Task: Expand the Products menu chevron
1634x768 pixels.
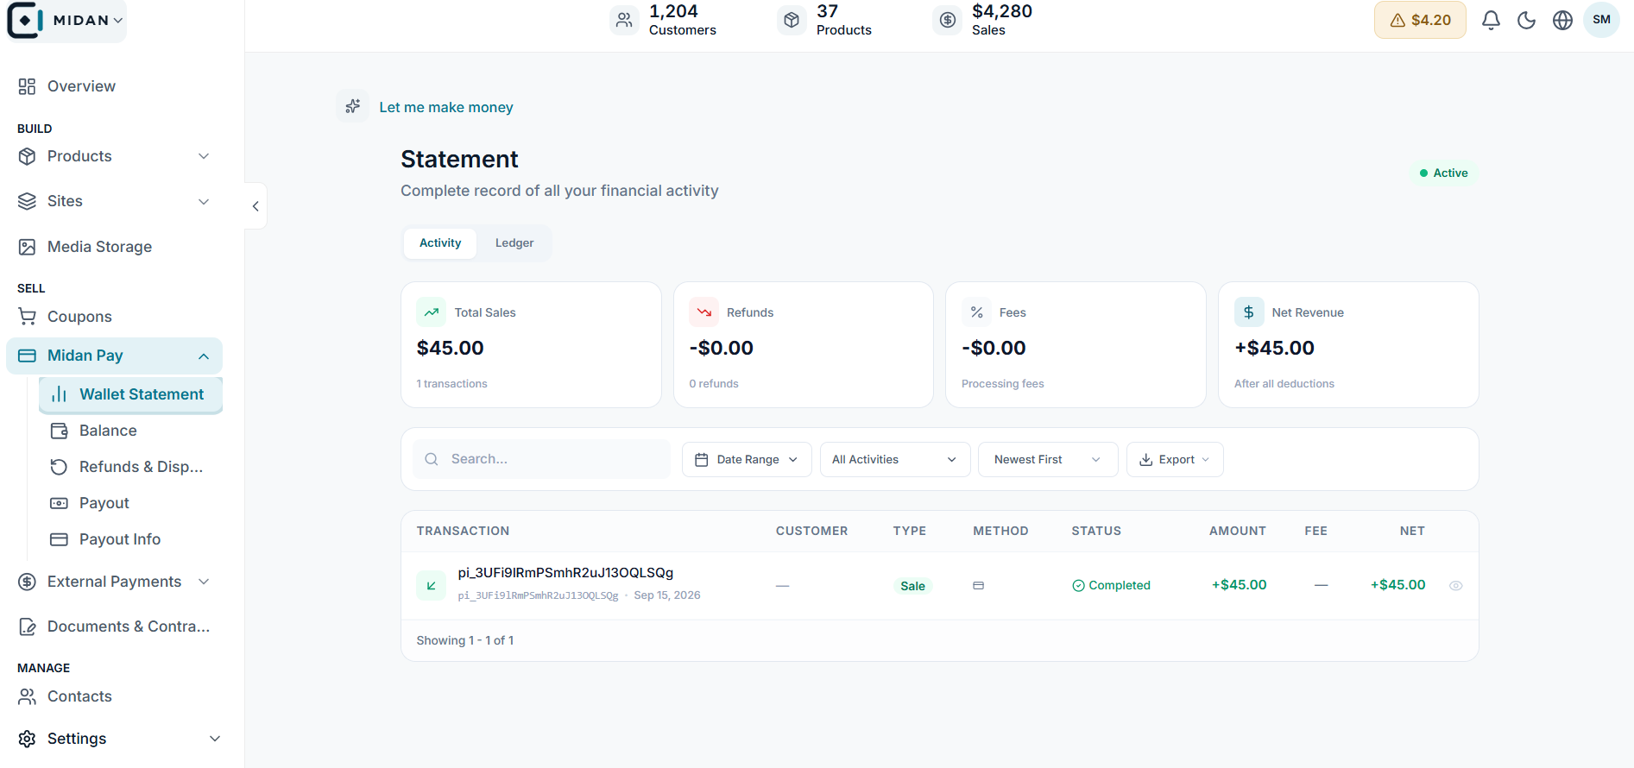Action: 204,156
